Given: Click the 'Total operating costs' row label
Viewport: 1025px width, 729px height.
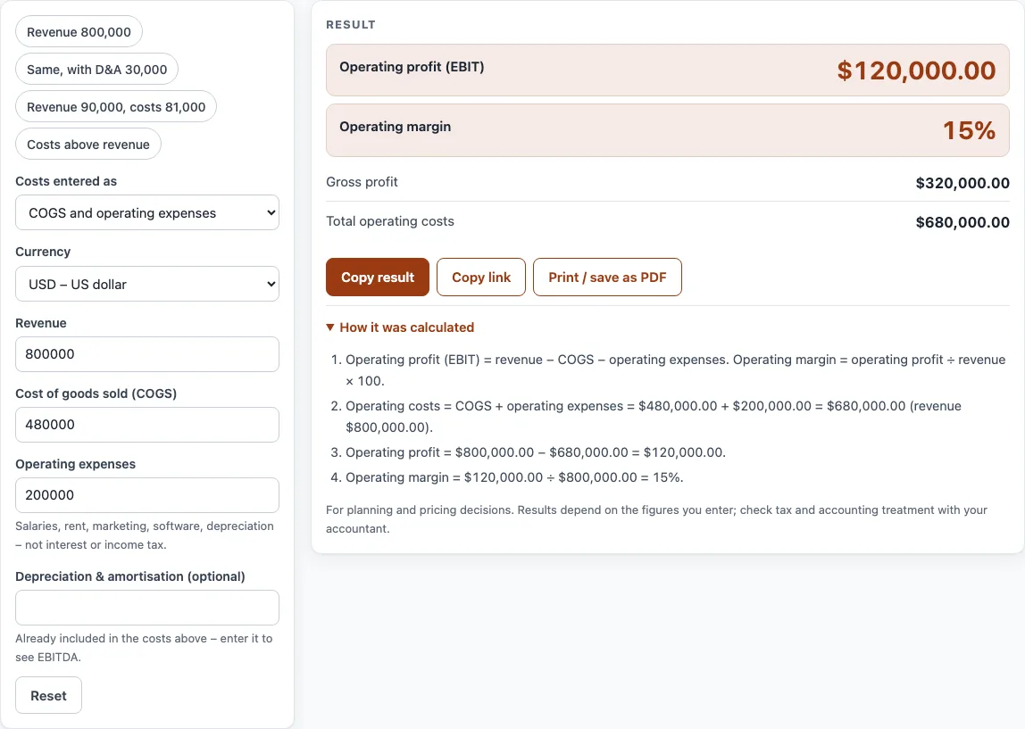Looking at the screenshot, I should [x=389, y=220].
